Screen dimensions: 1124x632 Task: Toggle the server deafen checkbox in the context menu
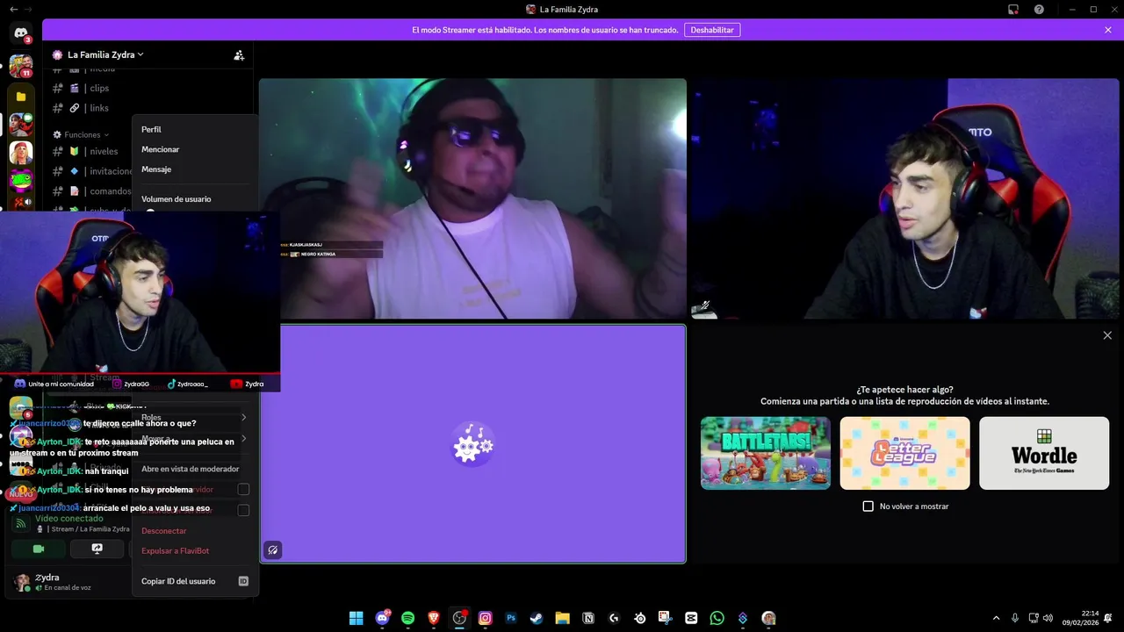click(x=243, y=510)
